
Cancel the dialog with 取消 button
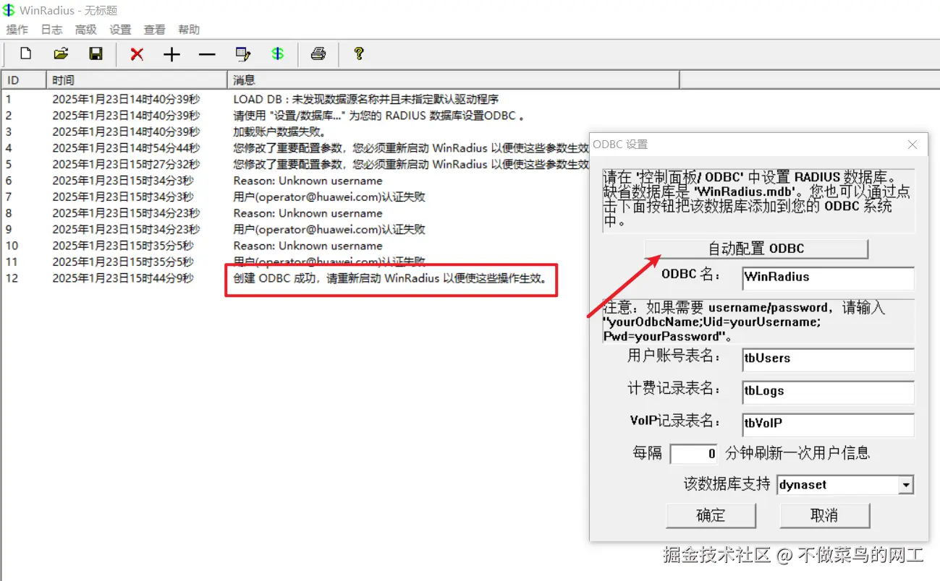(x=824, y=515)
